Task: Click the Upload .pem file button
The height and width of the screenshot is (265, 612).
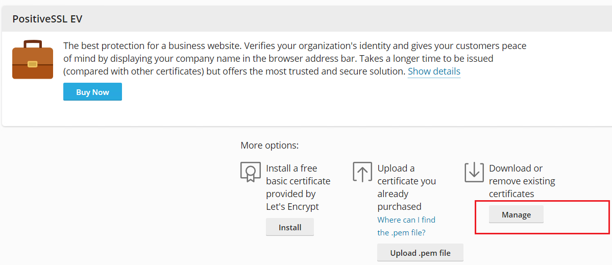Action: point(420,253)
